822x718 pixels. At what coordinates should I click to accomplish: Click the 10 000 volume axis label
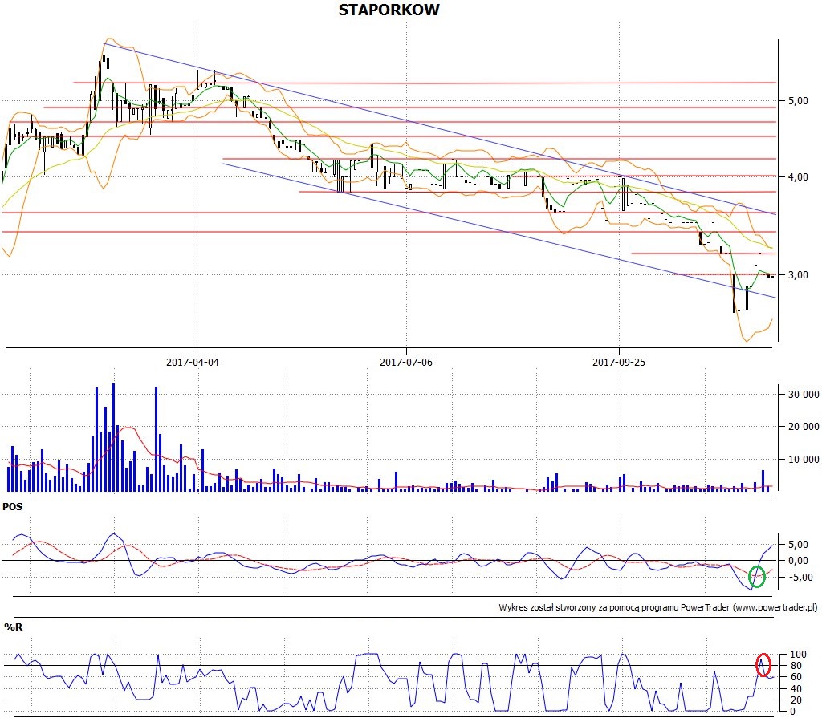point(803,460)
